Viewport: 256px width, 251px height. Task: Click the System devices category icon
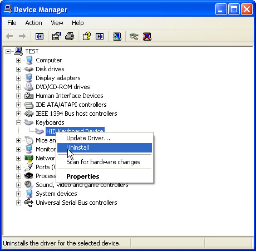(x=29, y=194)
